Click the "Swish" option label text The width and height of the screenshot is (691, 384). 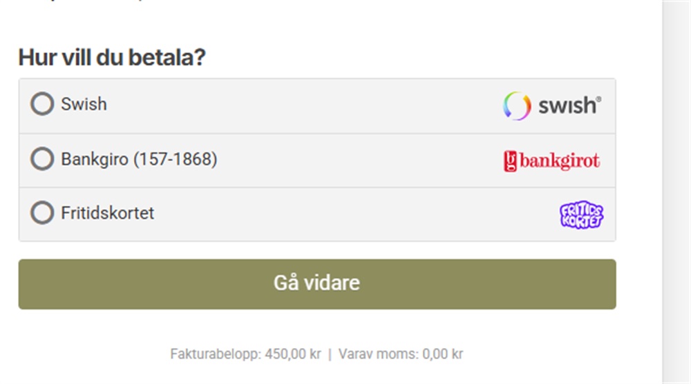click(x=84, y=105)
